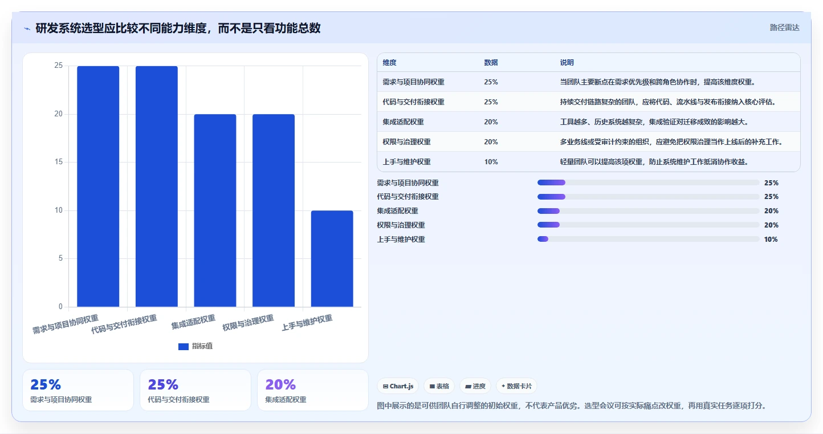The image size is (823, 434).
Task: Open the 20% 集成适配权重 stat card
Action: 313,390
